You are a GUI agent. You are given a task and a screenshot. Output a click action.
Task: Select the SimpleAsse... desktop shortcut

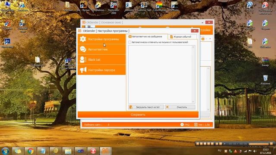[x=99, y=6]
